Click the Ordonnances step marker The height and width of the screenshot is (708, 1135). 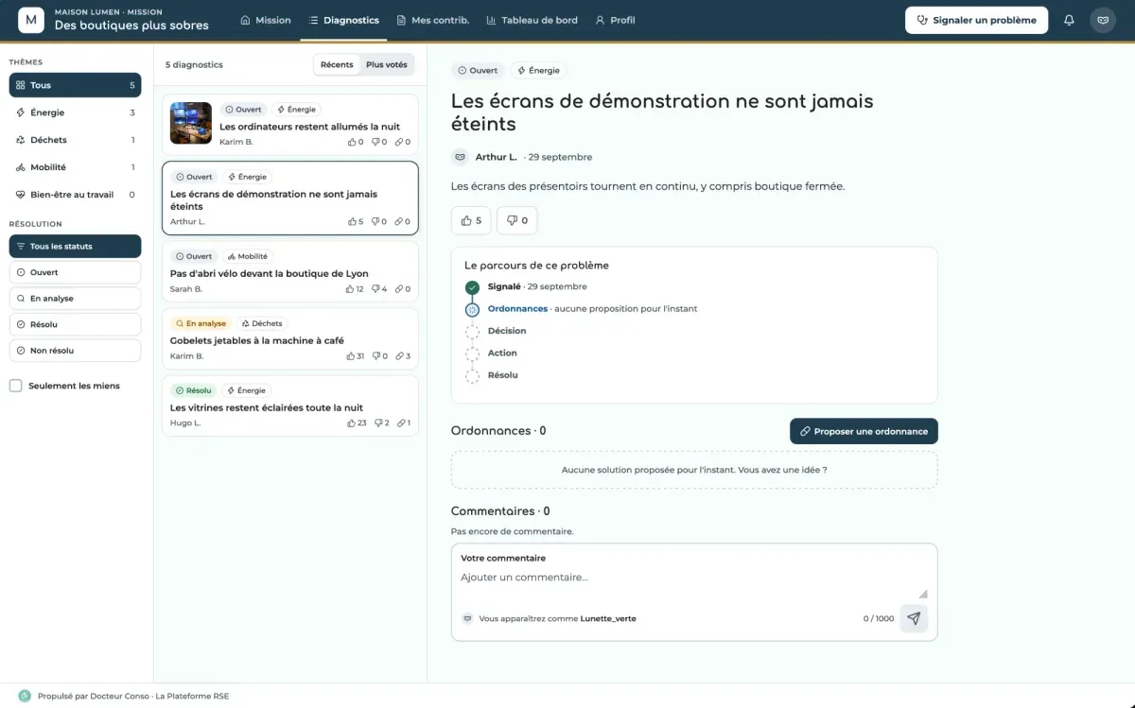tap(473, 309)
